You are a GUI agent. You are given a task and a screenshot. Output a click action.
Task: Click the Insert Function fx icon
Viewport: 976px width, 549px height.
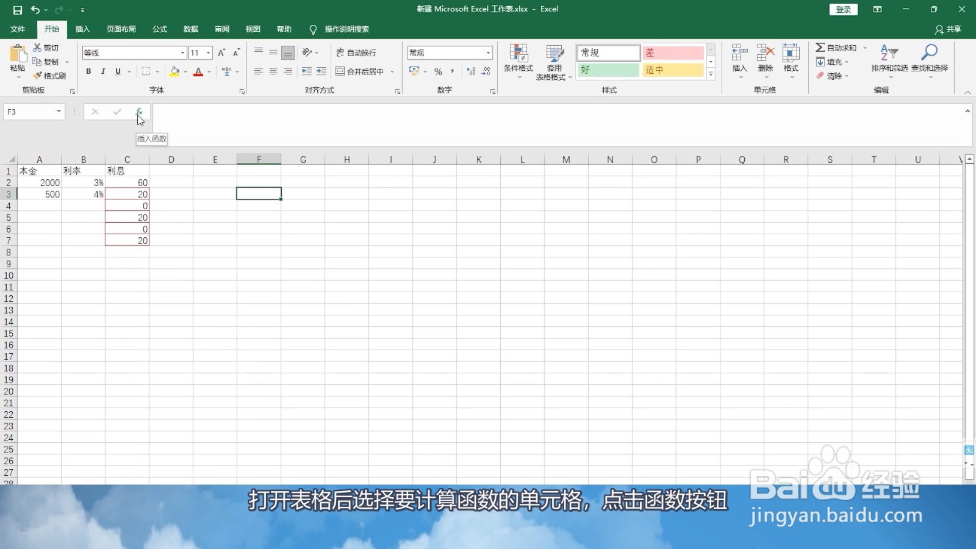(139, 112)
